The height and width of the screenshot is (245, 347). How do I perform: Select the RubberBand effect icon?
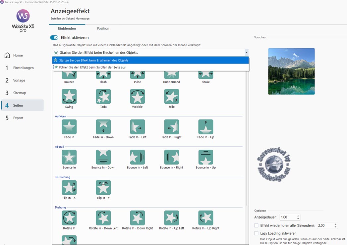pyautogui.click(x=171, y=75)
